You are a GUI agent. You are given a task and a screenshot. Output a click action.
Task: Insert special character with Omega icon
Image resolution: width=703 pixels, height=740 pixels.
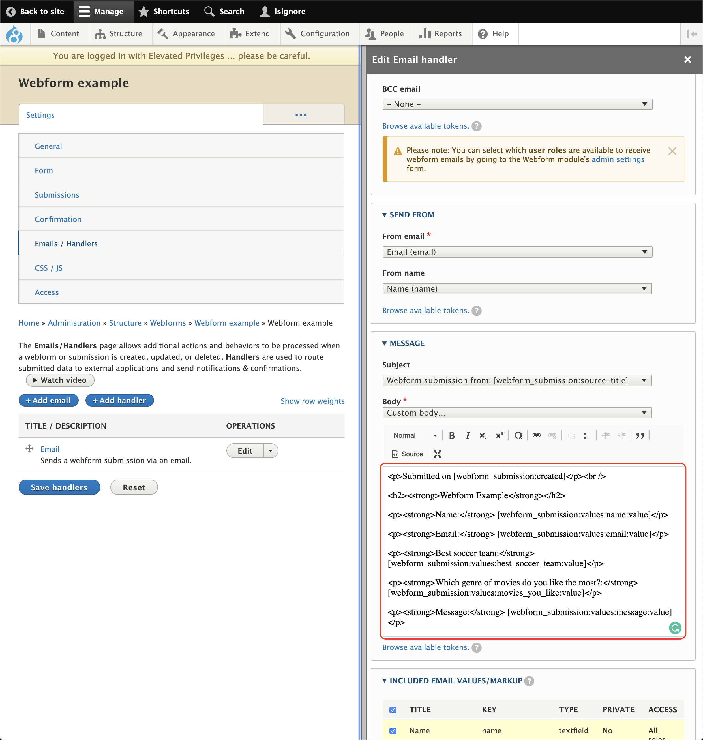pyautogui.click(x=518, y=435)
